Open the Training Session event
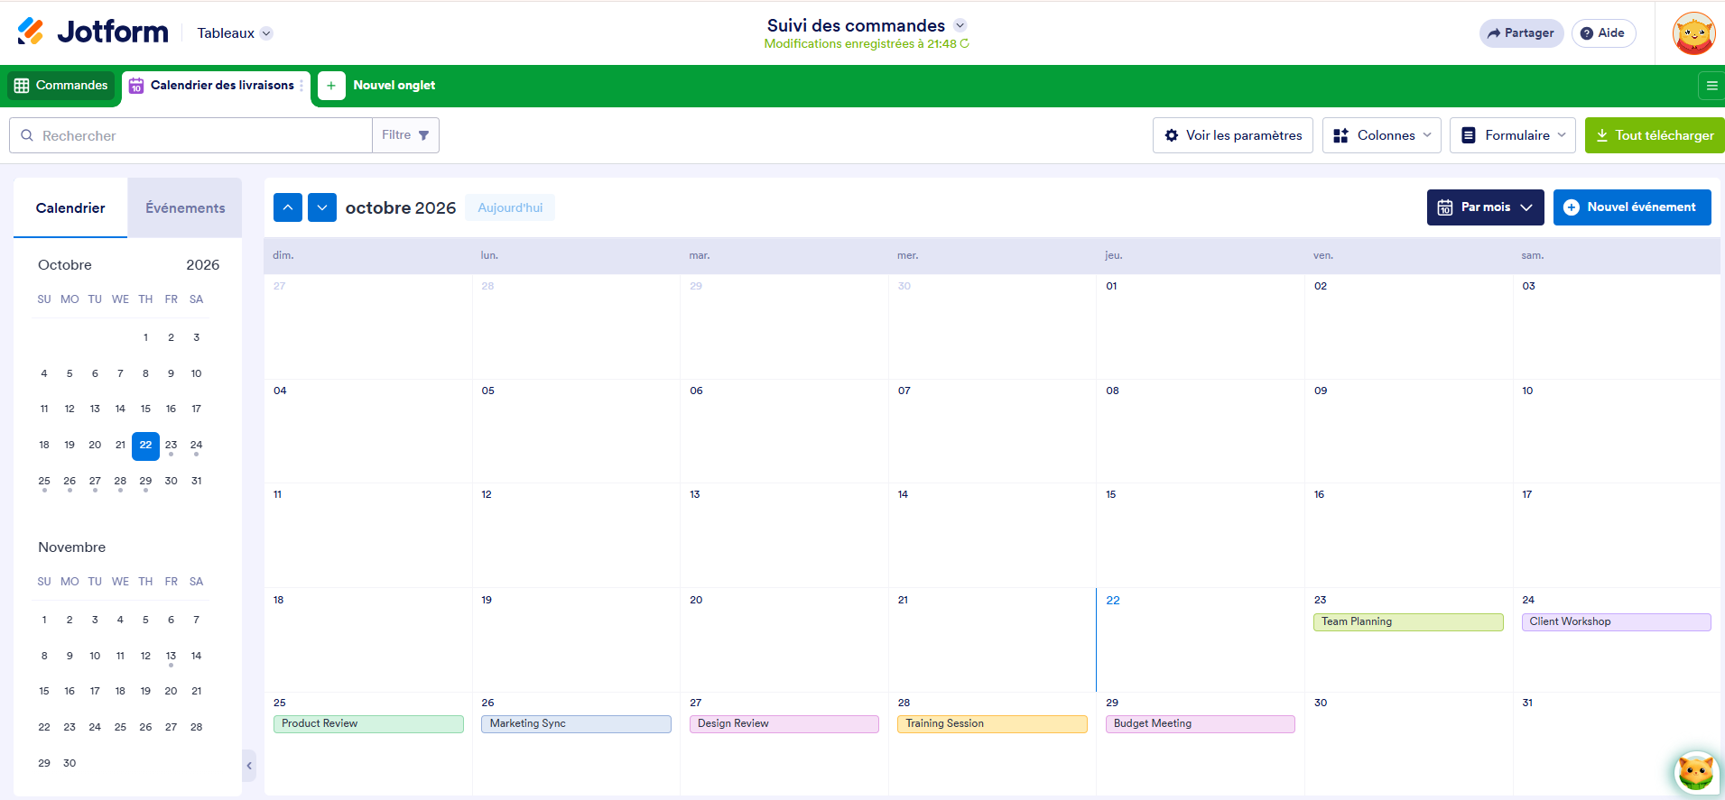This screenshot has width=1725, height=800. 992,724
